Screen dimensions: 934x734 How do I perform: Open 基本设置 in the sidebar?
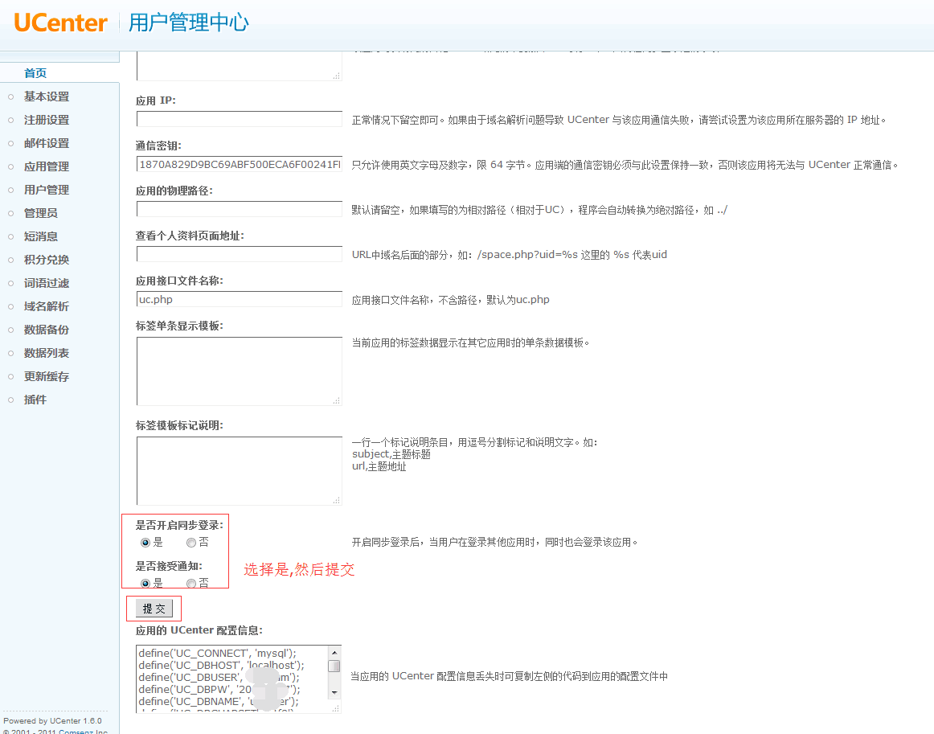tap(47, 96)
